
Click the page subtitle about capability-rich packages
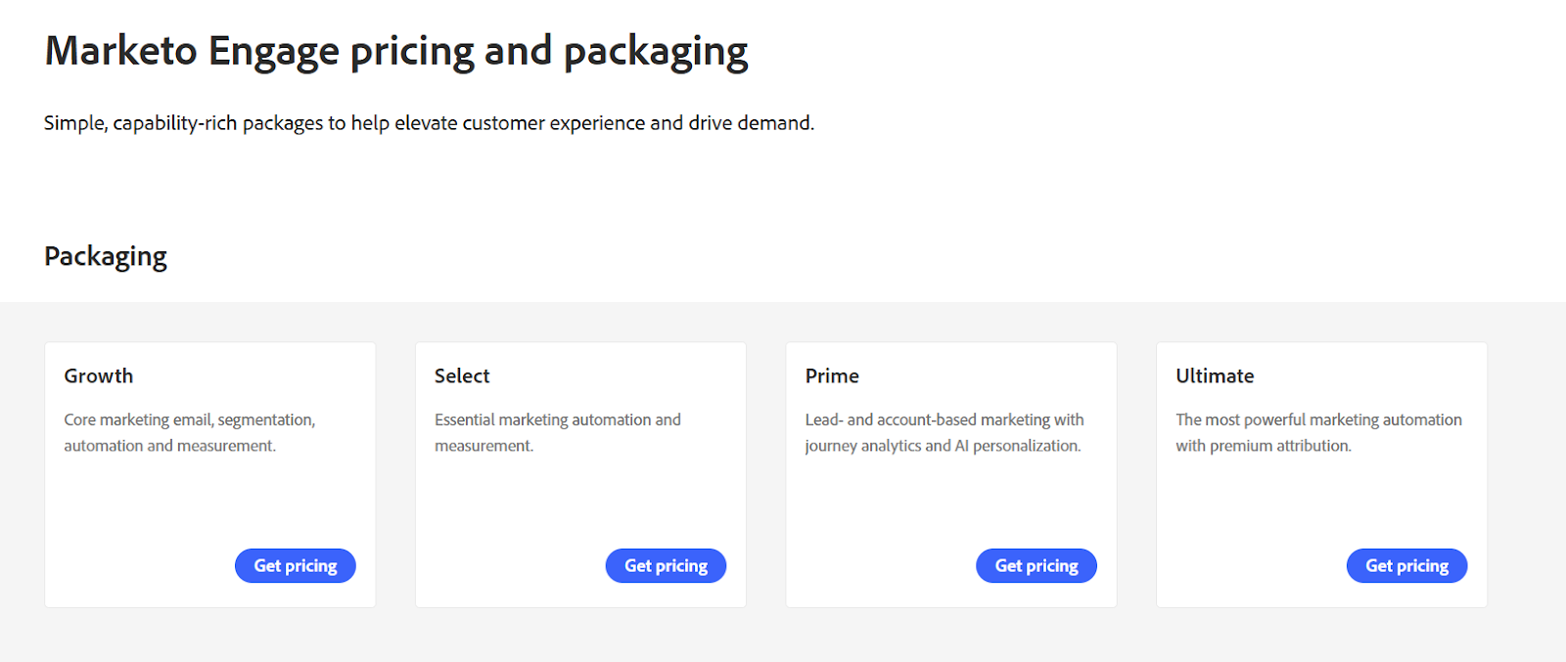coord(428,122)
